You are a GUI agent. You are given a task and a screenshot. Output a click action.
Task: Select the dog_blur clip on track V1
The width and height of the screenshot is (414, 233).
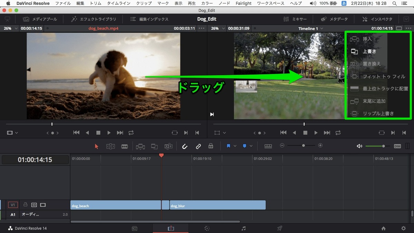click(x=217, y=205)
